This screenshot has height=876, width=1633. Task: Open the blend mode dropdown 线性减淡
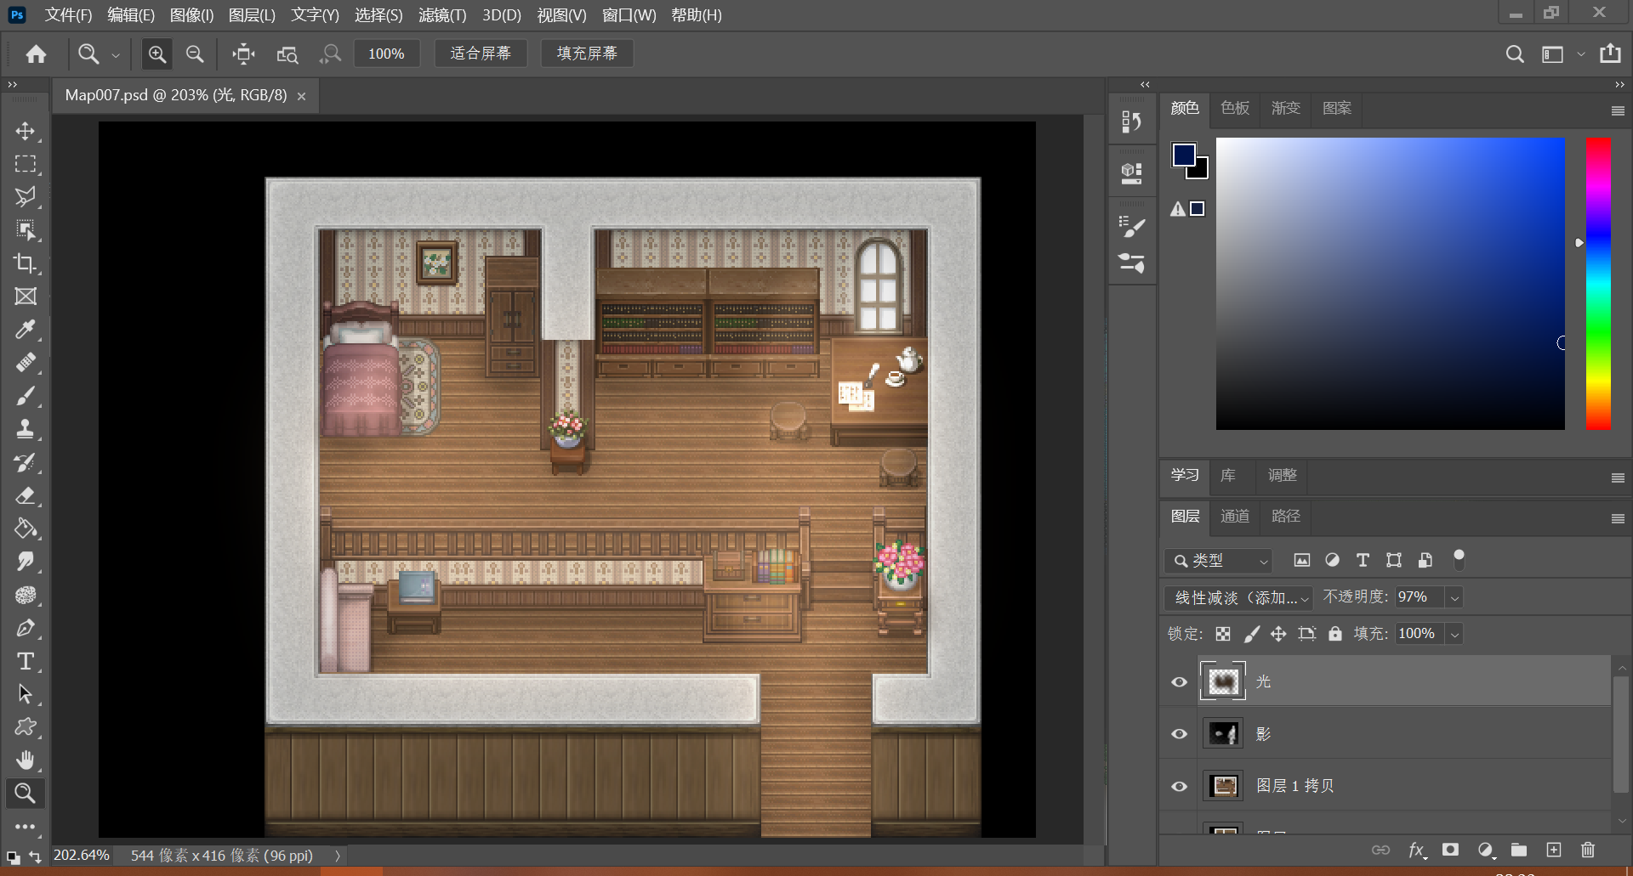1238,597
